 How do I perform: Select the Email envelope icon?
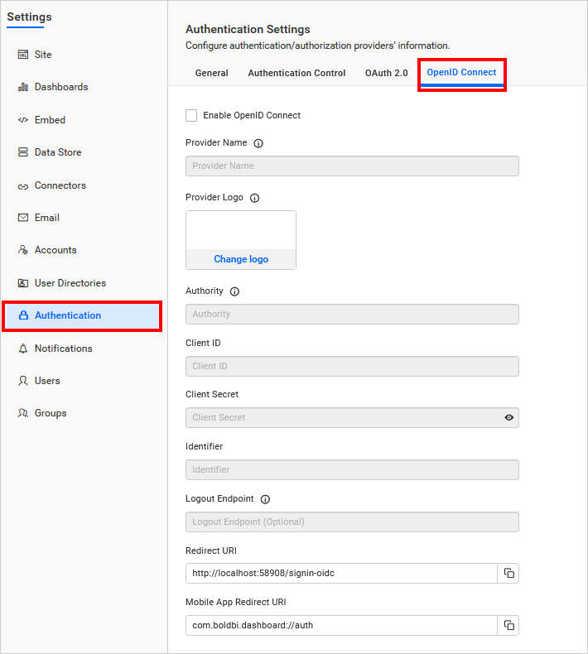(23, 218)
